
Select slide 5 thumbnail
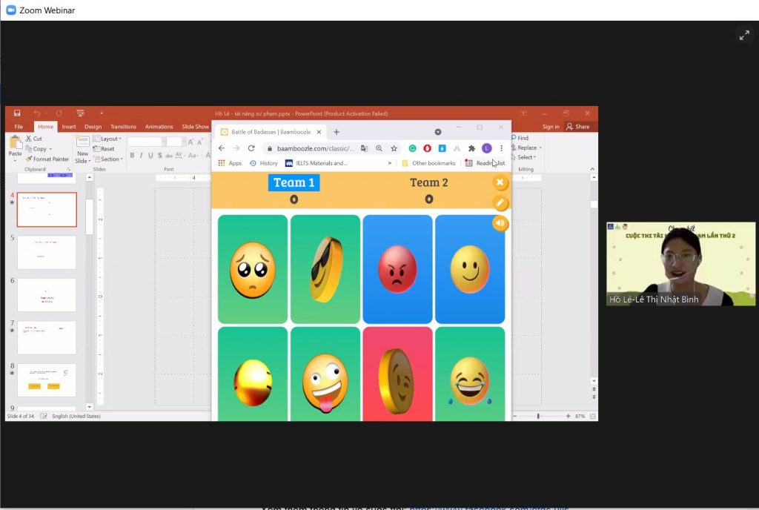tap(47, 252)
